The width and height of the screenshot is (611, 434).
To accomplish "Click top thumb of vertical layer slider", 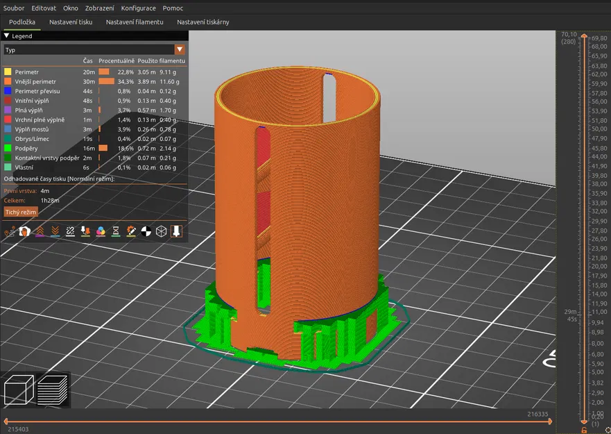I will tap(583, 35).
